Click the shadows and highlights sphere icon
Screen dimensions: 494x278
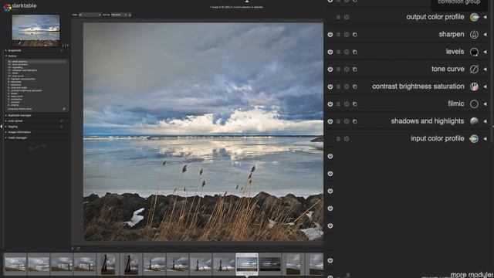(474, 121)
